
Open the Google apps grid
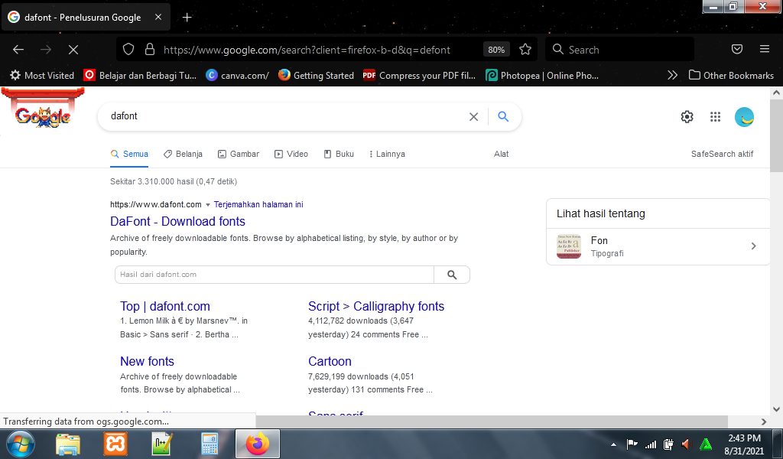[x=715, y=116]
